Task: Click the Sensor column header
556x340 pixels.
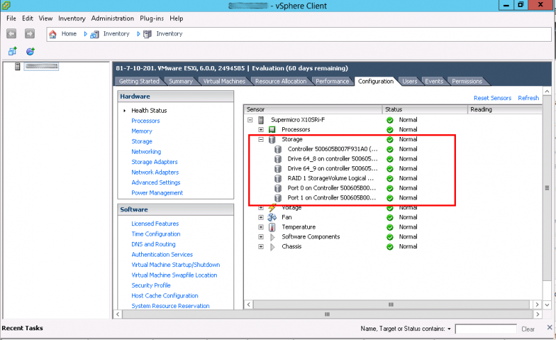Action: coord(313,109)
